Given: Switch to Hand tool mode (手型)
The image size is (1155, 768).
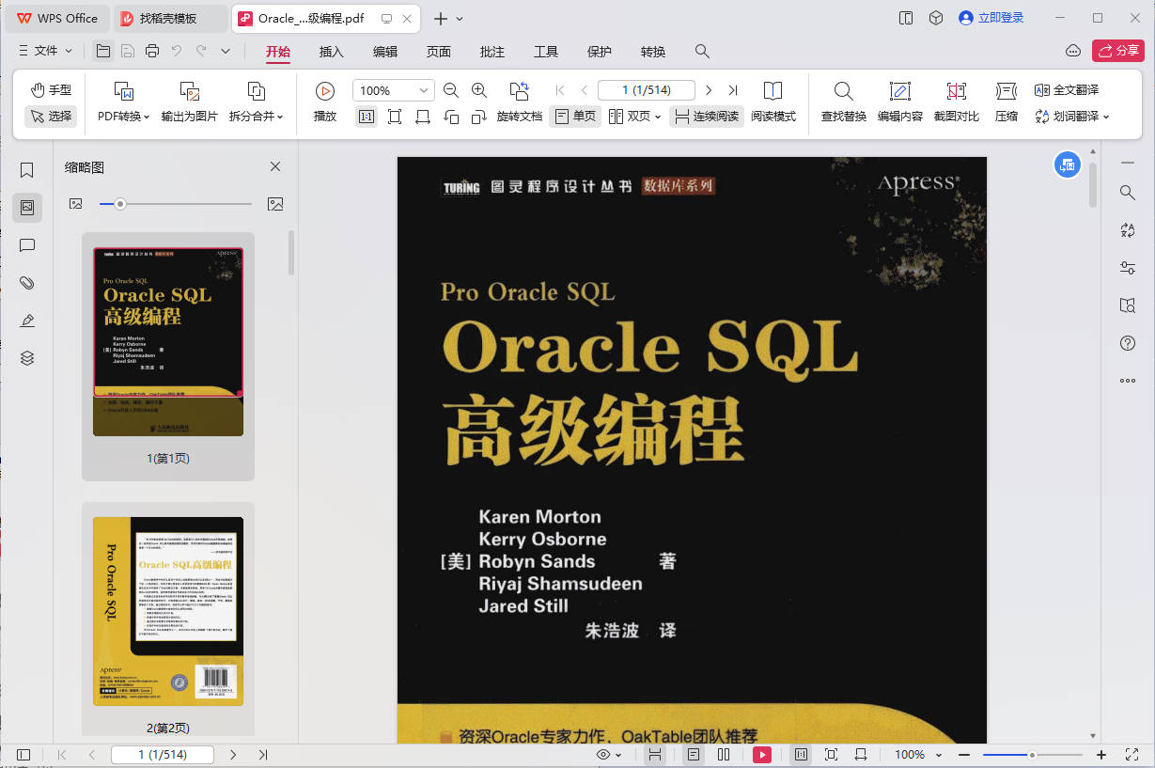Looking at the screenshot, I should (51, 89).
